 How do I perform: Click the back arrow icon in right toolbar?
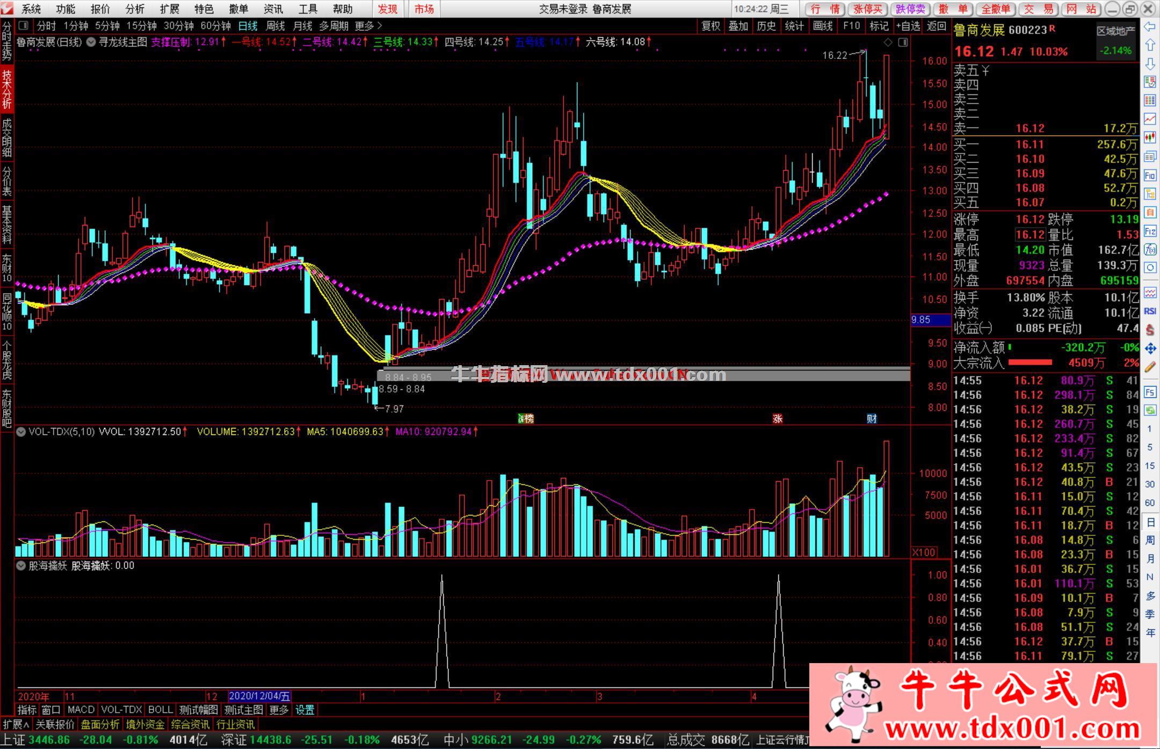click(x=1150, y=26)
